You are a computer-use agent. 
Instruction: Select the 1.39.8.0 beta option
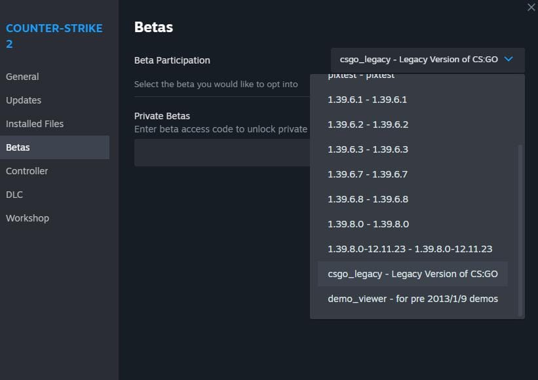[x=368, y=224]
